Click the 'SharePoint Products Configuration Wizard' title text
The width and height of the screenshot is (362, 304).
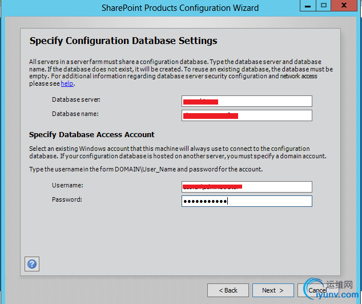click(x=180, y=8)
